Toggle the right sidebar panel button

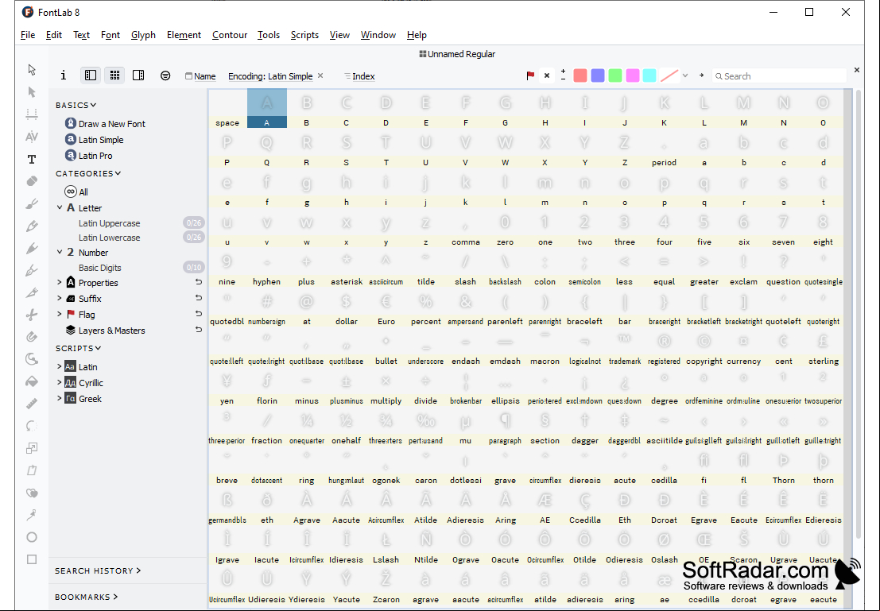138,75
